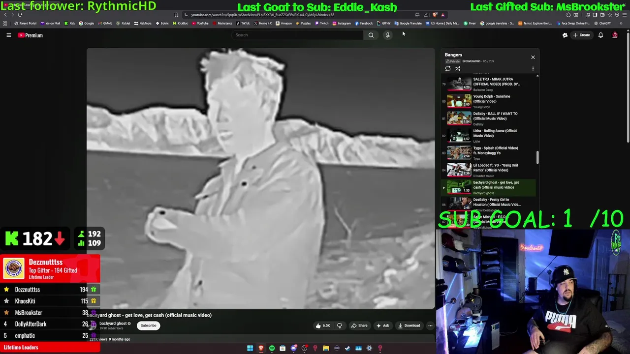Image resolution: width=630 pixels, height=354 pixels.
Task: Open the Bangers playlist title link
Action: click(x=453, y=55)
